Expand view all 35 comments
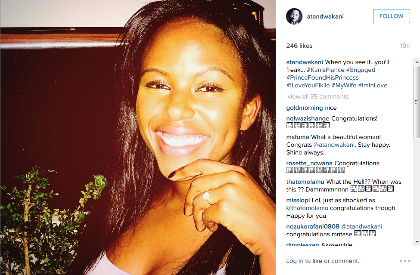Screen dimensions: 420x275 click(x=318, y=96)
